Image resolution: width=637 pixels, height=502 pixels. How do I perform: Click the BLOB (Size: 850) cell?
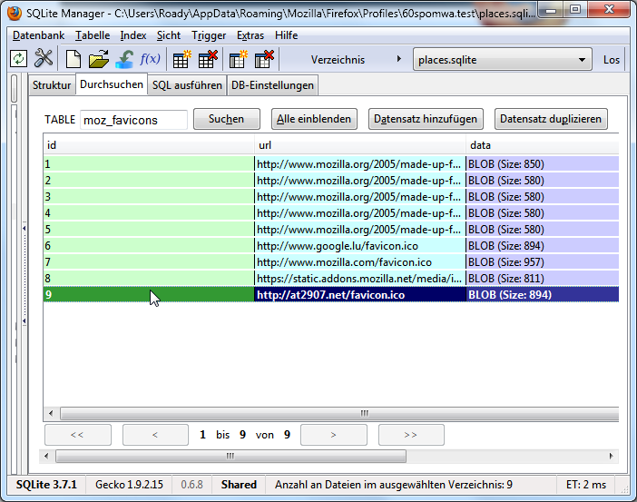click(543, 164)
